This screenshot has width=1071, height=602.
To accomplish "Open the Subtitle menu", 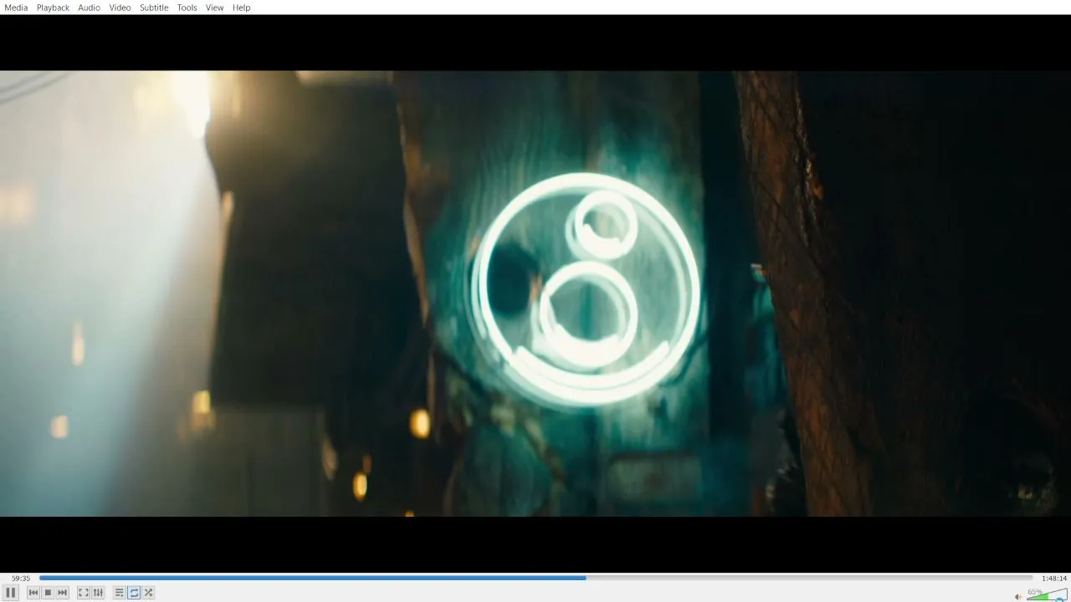I will pos(154,8).
